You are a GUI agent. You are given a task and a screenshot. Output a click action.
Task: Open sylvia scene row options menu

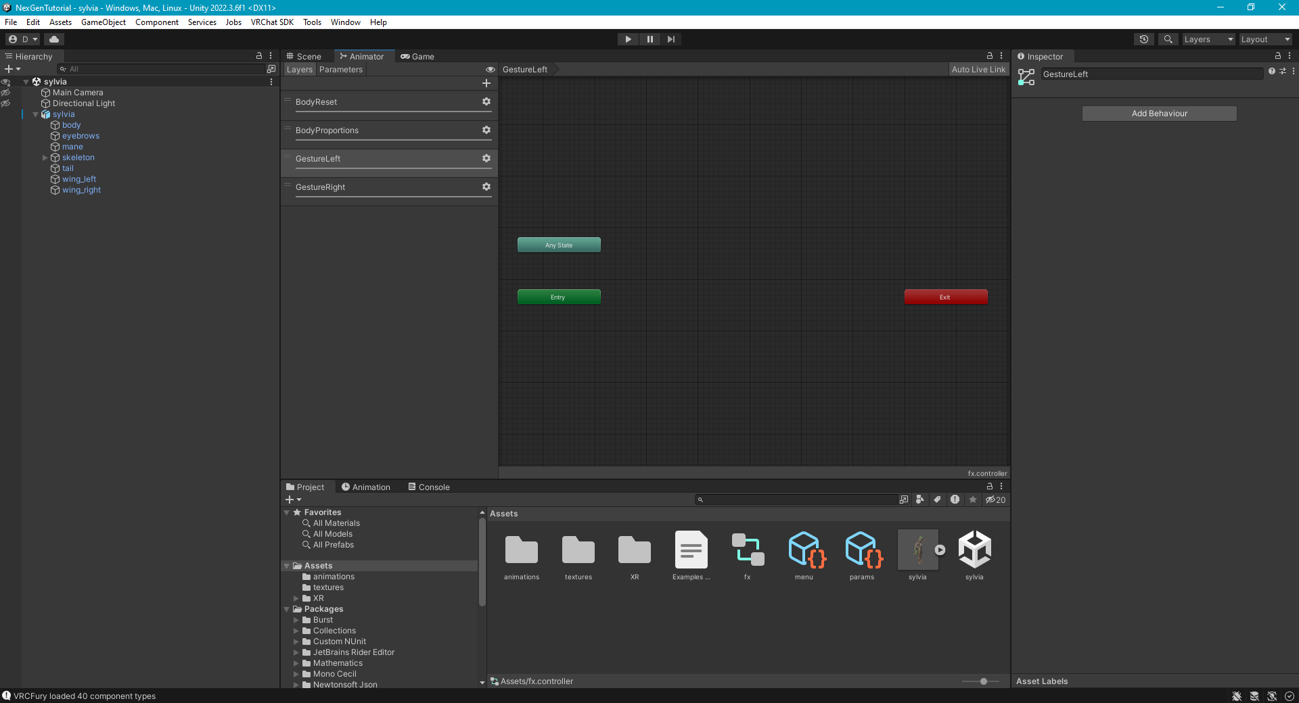pyautogui.click(x=271, y=82)
